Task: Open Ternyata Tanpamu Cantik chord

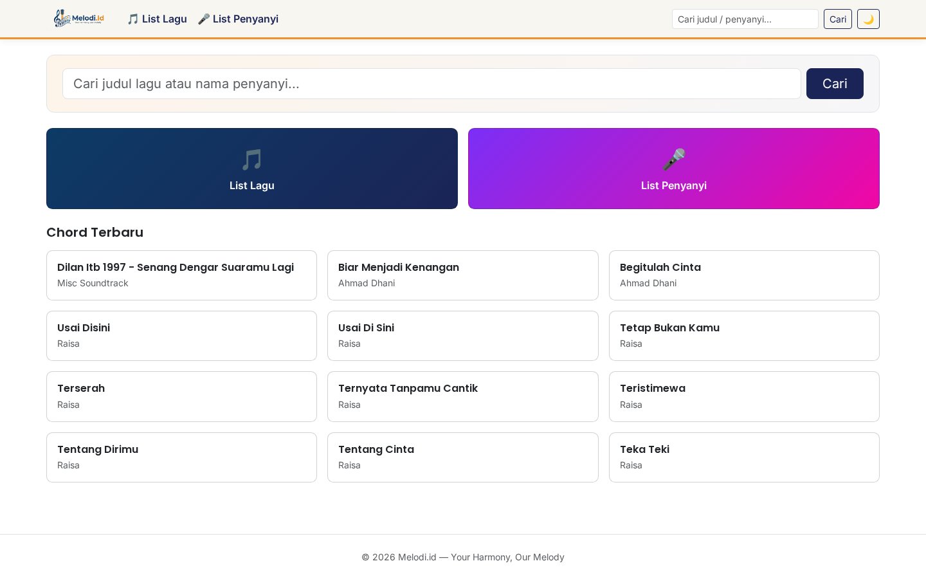Action: coord(463,396)
